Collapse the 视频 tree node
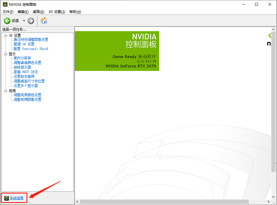Screen dimensions: 277x205 6,91
